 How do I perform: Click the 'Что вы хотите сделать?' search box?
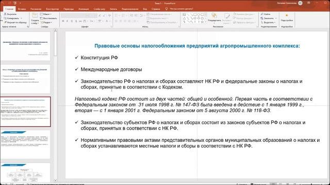(179, 9)
